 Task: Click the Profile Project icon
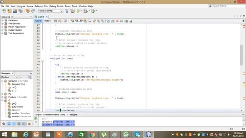93,11
